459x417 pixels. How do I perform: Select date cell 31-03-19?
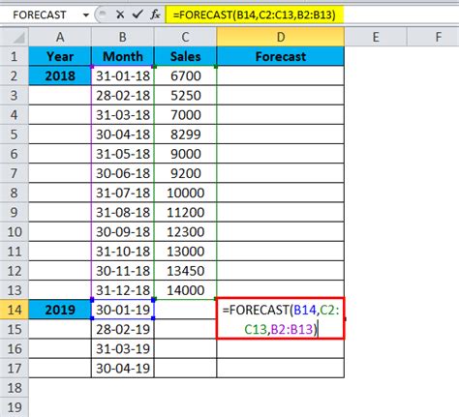(x=123, y=348)
